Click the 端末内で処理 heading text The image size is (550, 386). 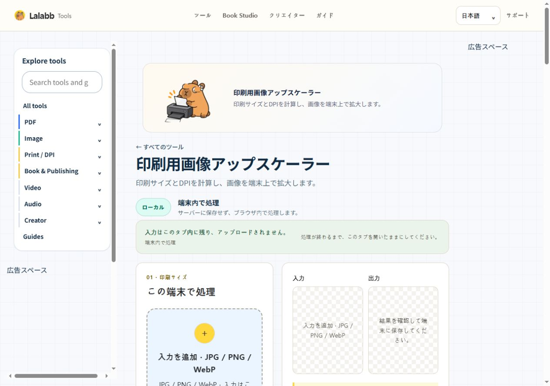[x=198, y=203]
